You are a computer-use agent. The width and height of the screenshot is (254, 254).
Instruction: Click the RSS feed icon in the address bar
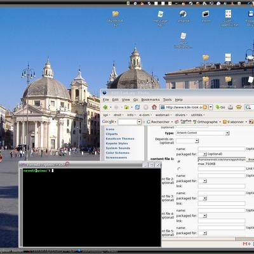[205, 107]
